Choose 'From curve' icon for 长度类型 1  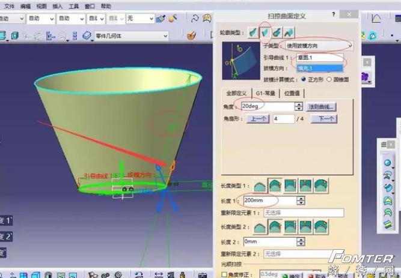point(260,186)
